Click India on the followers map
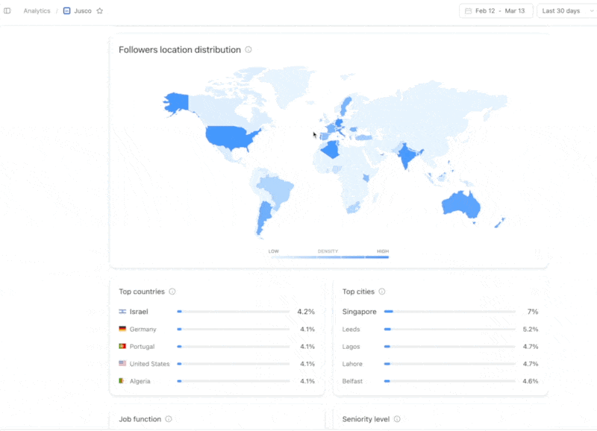 [407, 157]
